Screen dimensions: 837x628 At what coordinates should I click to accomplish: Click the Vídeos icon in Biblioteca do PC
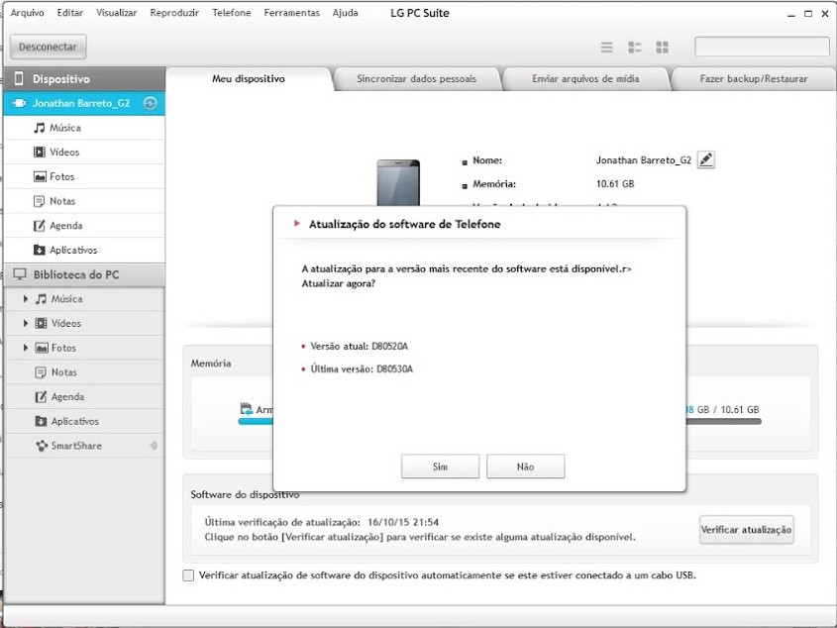pos(41,324)
